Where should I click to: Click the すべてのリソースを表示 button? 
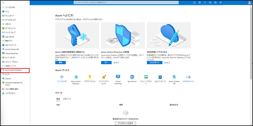[x=125, y=123]
